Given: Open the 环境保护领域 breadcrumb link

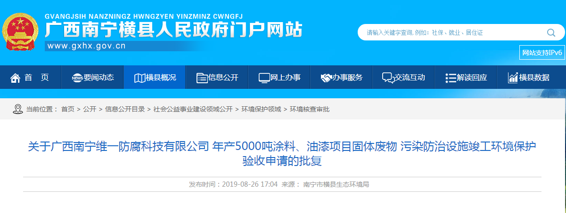Looking at the screenshot, I should coord(261,109).
